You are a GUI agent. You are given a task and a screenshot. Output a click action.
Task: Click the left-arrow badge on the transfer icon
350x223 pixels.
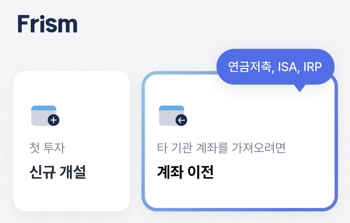tap(182, 120)
